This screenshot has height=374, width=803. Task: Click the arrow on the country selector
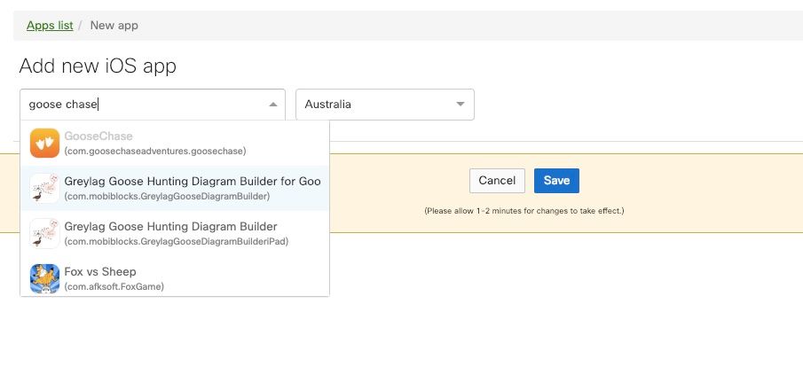(x=461, y=105)
